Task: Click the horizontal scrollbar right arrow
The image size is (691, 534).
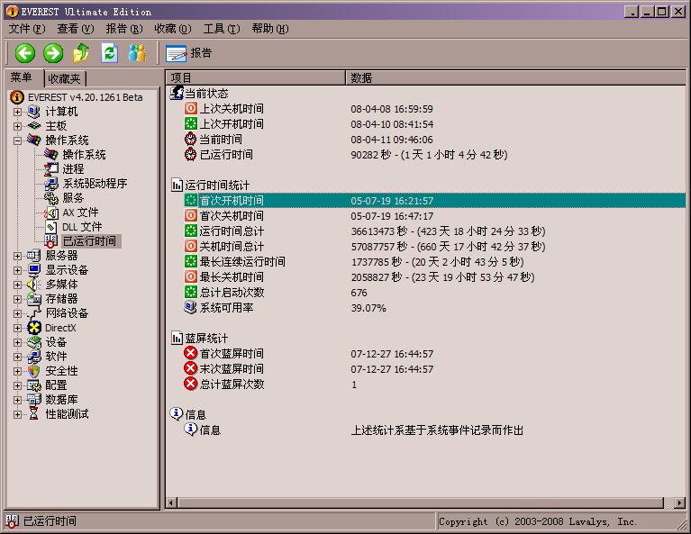Action: point(680,502)
